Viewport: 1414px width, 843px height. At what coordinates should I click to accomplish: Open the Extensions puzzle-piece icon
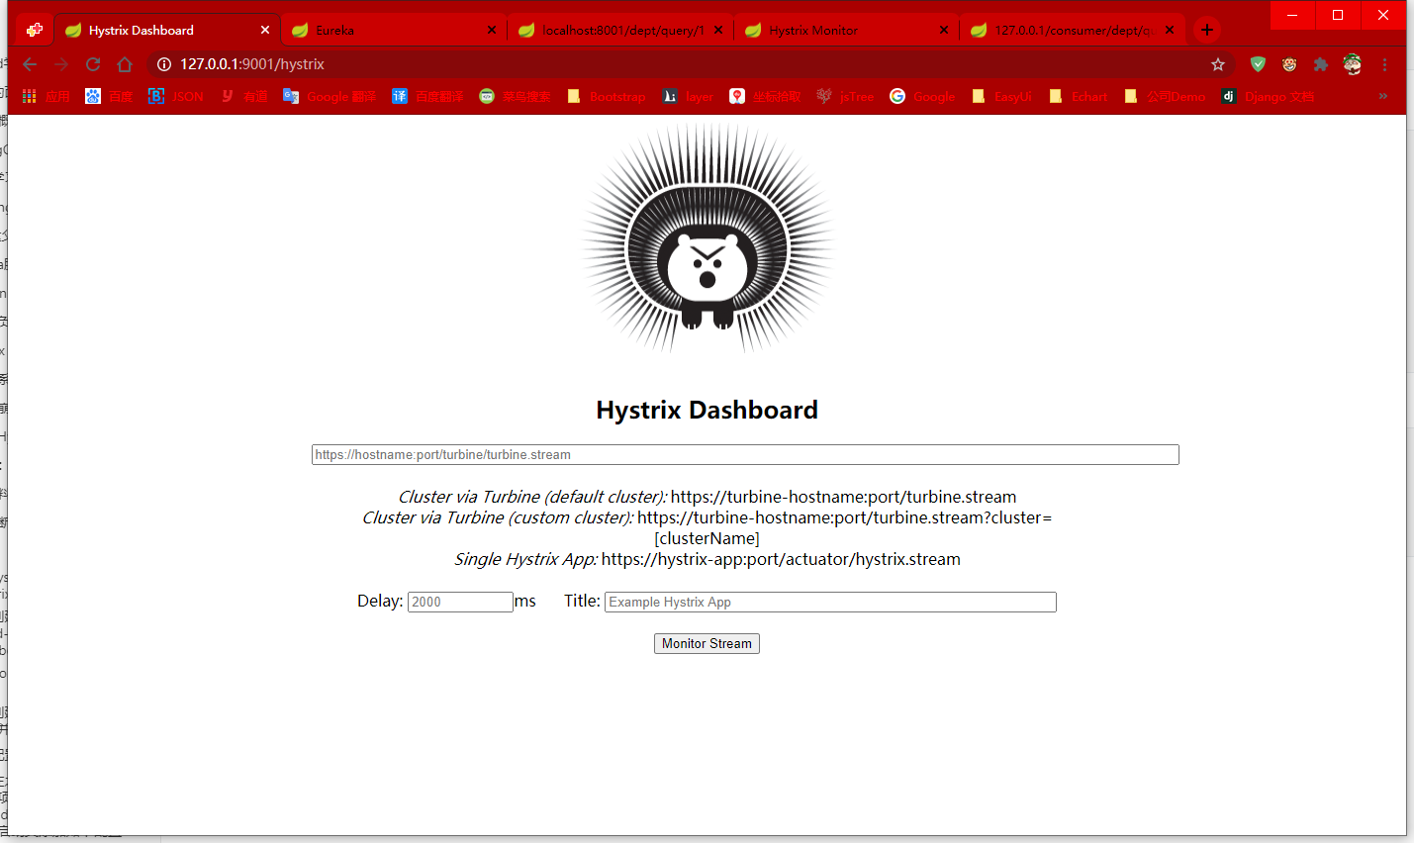(1320, 64)
